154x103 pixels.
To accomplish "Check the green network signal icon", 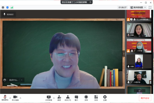I will click(12, 7).
